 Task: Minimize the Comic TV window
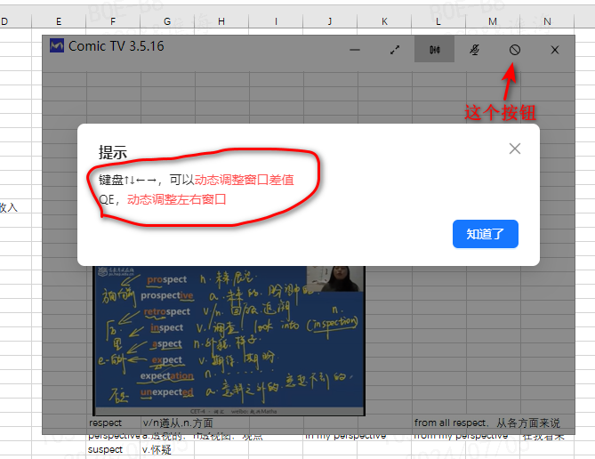point(355,50)
